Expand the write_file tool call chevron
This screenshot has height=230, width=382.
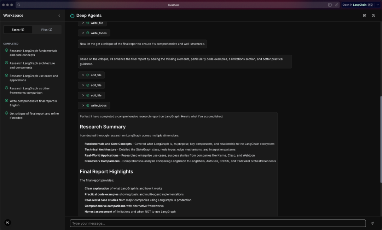pyautogui.click(x=83, y=23)
